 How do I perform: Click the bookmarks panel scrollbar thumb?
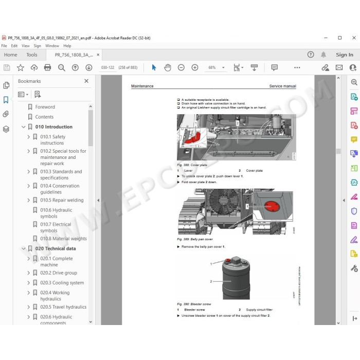point(91,128)
